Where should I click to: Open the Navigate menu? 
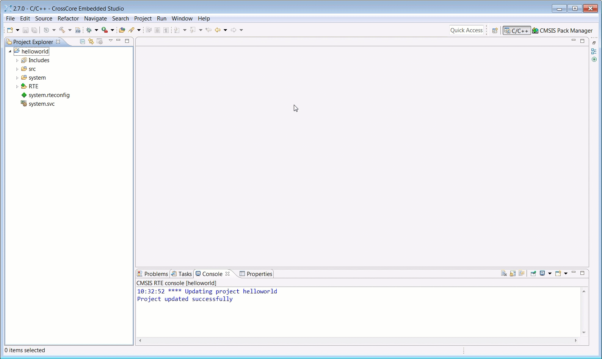tap(96, 19)
